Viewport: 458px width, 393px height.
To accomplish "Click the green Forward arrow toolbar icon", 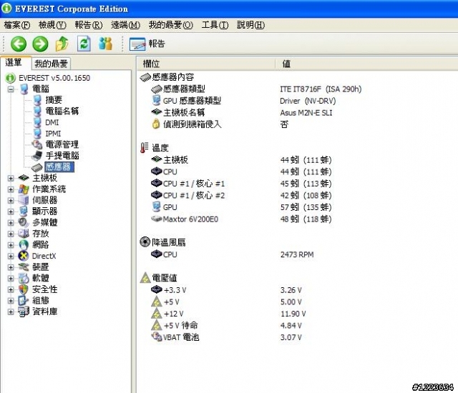I will click(x=40, y=44).
